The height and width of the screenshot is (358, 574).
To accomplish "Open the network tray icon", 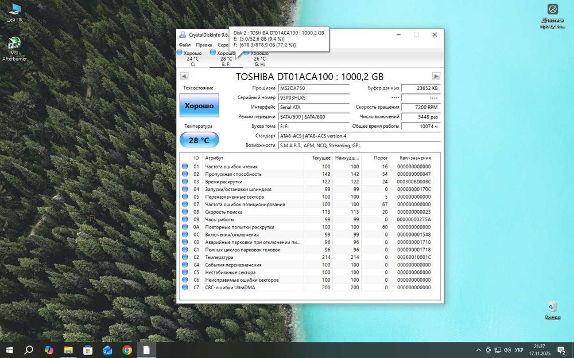I will point(498,351).
